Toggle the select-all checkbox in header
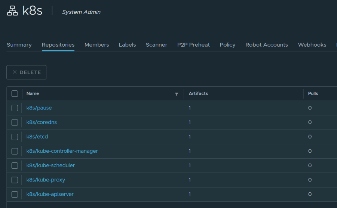The image size is (337, 208). pyautogui.click(x=15, y=94)
